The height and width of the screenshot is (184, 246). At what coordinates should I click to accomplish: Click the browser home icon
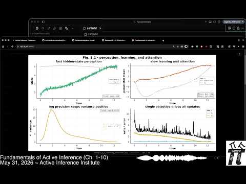pos(3,47)
